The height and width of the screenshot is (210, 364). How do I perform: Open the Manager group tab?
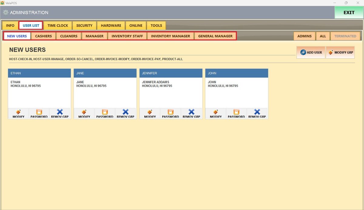(x=95, y=36)
